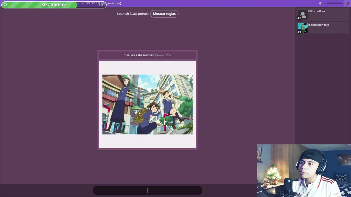
Task: Click the Spanish (100 points) label
Action: coord(132,14)
